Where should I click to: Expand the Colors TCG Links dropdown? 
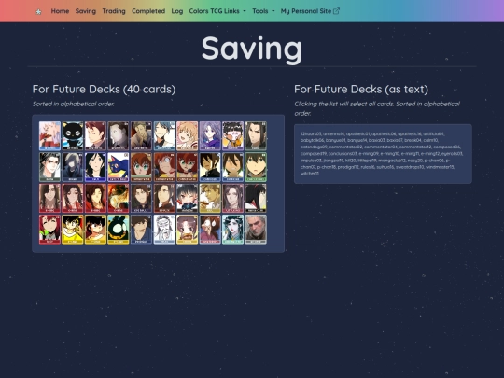(x=217, y=11)
